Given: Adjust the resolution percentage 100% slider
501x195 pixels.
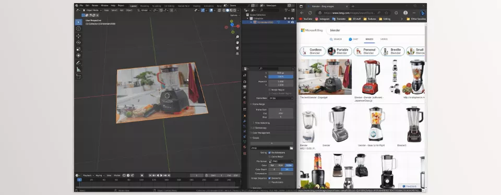Looking at the screenshot, I should 281,77.
